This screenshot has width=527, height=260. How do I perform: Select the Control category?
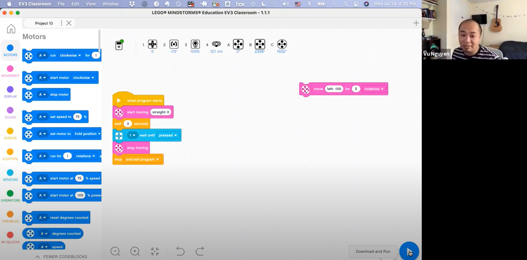(10, 154)
